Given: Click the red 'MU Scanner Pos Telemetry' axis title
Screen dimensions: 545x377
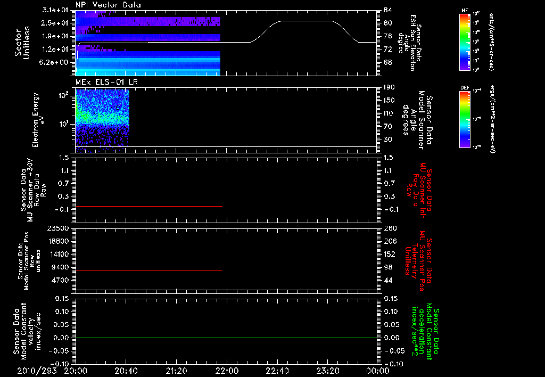Looking at the screenshot, I should (419, 261).
